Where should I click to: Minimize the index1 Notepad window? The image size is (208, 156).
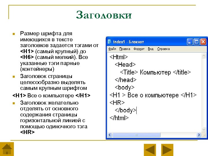(190, 42)
